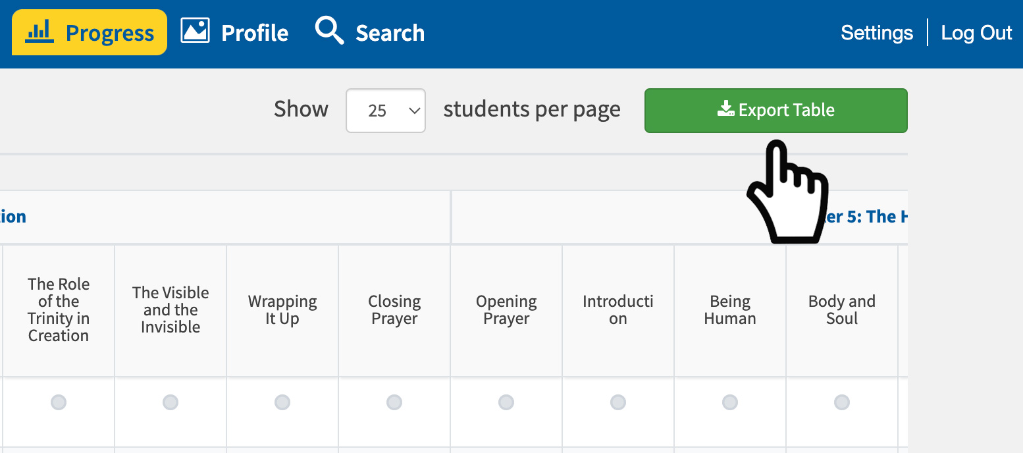
Task: Click status circle under Role of the Trinity in Creation
Action: click(59, 402)
